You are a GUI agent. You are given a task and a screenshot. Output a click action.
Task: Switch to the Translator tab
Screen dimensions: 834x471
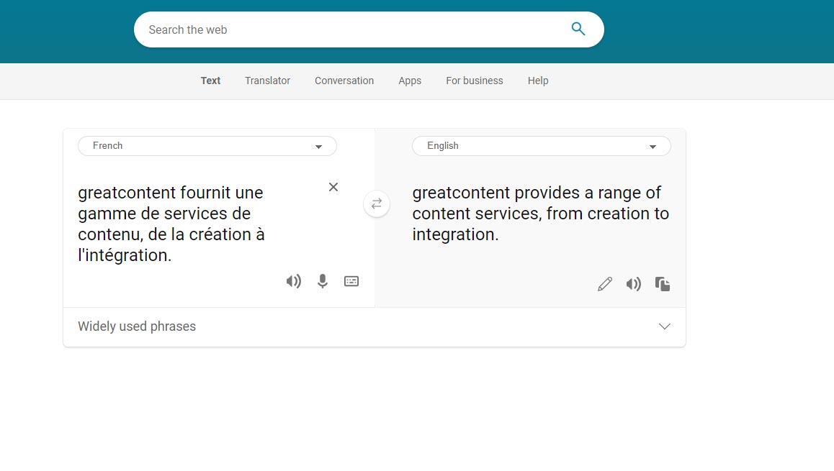pos(267,81)
